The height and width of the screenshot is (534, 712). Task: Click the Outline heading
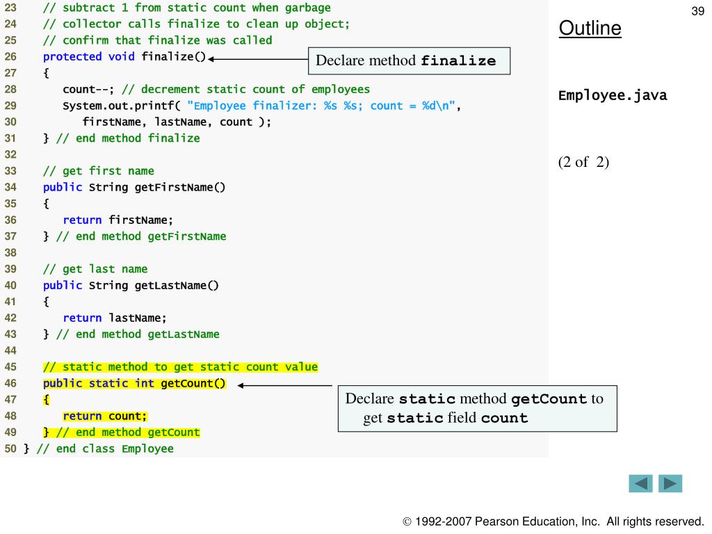tap(590, 28)
